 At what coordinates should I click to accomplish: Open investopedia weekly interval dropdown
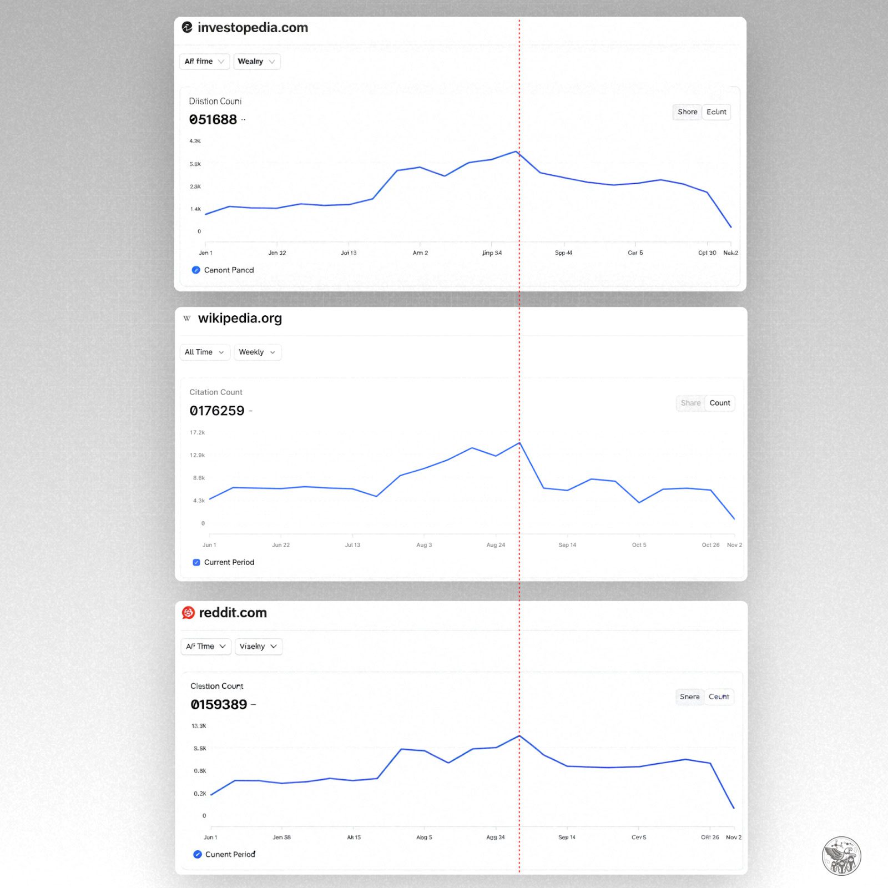point(256,62)
